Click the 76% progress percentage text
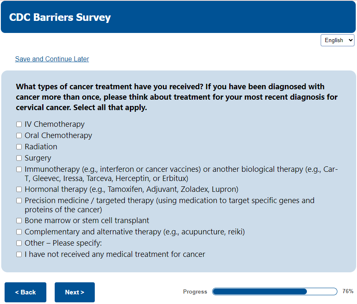Image resolution: width=357 pixels, height=304 pixels. tap(348, 291)
